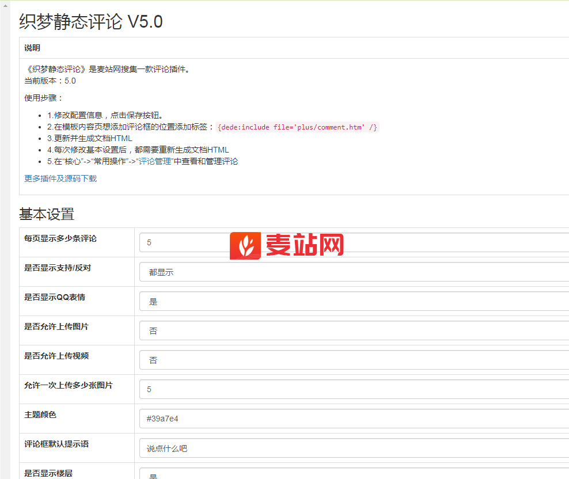Image resolution: width=569 pixels, height=479 pixels.
Task: Open the 是否允许上传图片 dropdown
Action: click(354, 330)
